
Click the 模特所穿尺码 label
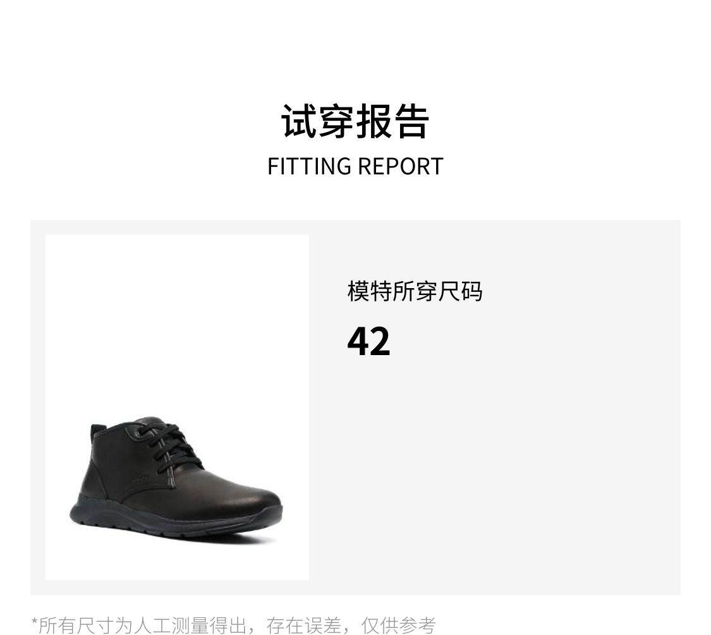(415, 291)
